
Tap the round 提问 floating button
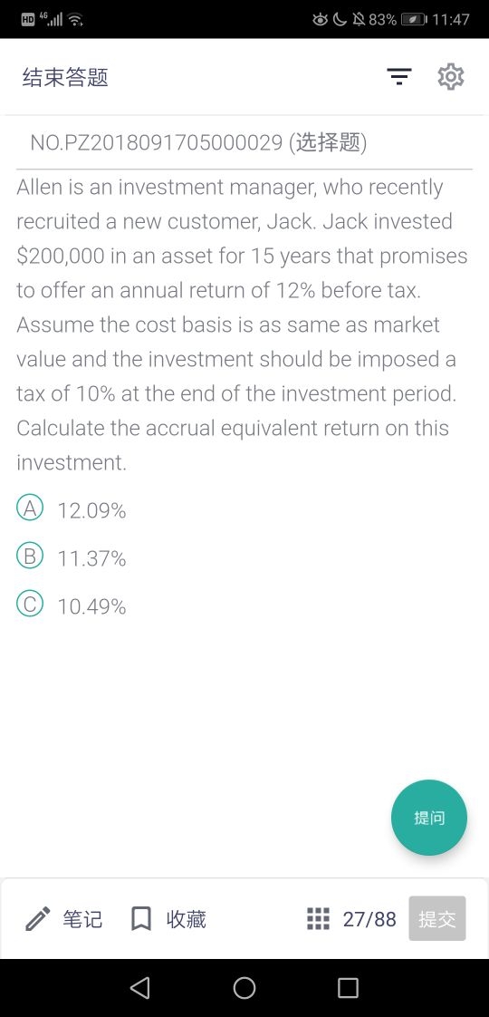[428, 818]
